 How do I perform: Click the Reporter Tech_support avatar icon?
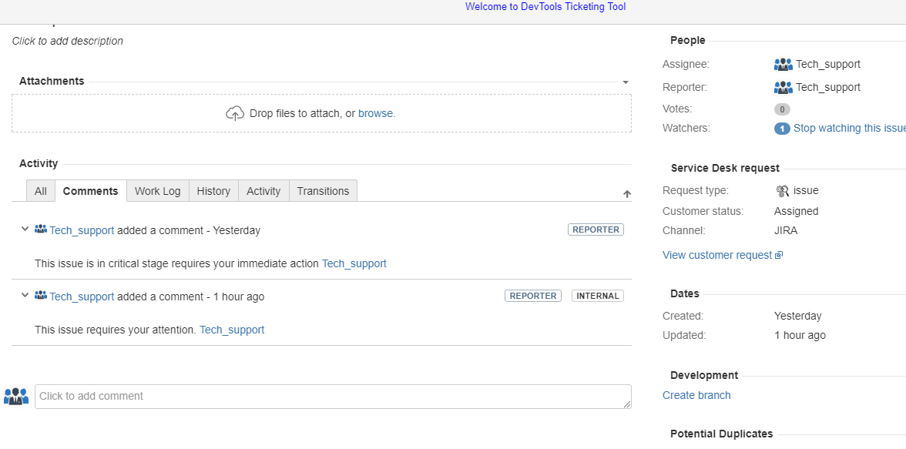783,87
